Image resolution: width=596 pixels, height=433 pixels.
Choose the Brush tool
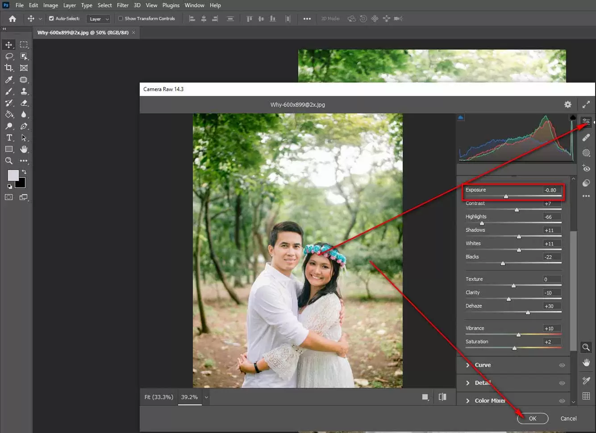tap(8, 91)
